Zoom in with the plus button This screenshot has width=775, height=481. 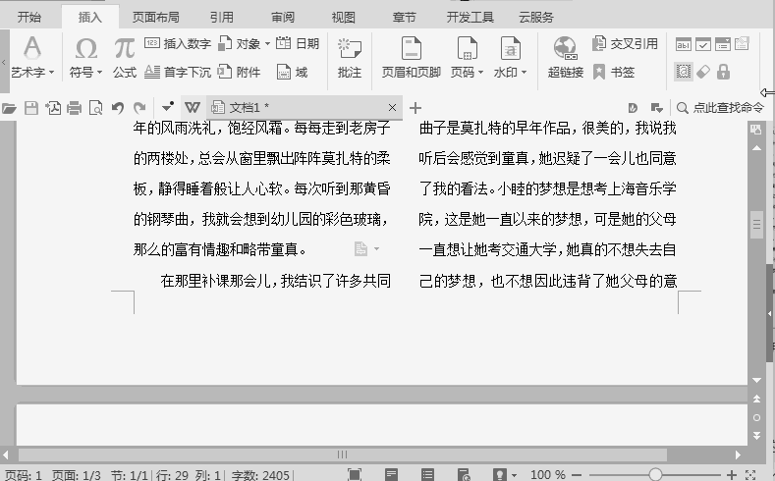point(732,475)
